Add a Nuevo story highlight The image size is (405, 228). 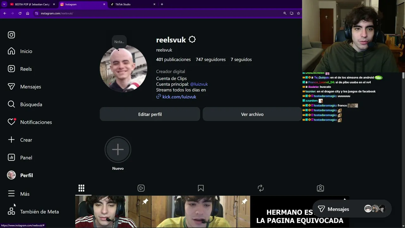118,149
